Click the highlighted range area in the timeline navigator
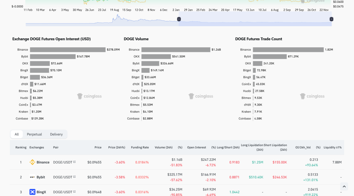 [x=255, y=19]
